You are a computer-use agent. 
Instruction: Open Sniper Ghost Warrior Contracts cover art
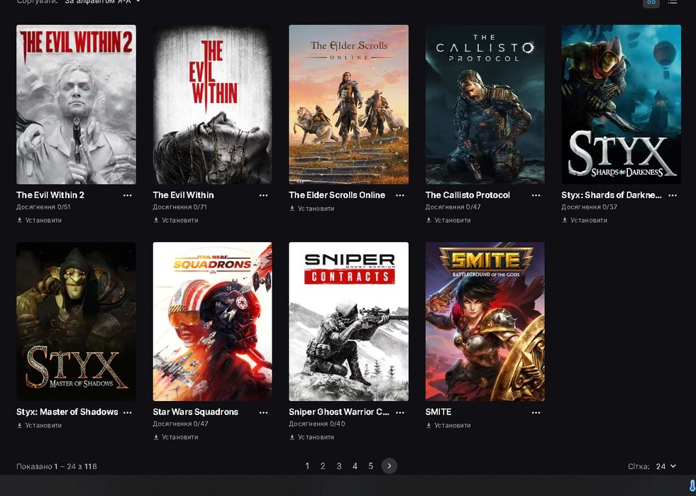(349, 321)
